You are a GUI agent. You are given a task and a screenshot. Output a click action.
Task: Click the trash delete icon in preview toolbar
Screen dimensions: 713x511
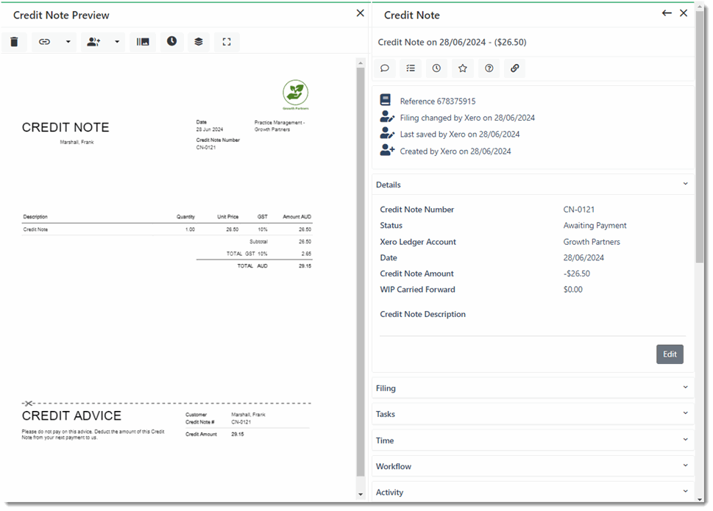tap(14, 42)
